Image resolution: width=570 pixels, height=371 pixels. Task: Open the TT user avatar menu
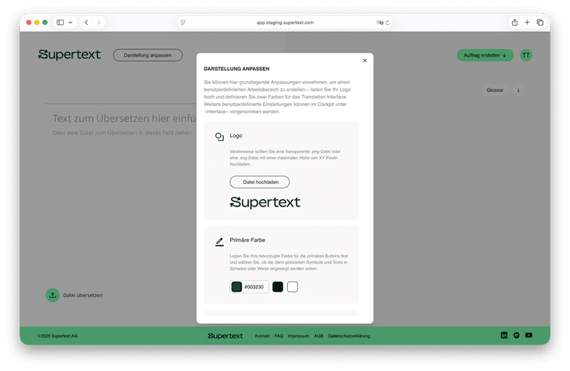pyautogui.click(x=525, y=56)
